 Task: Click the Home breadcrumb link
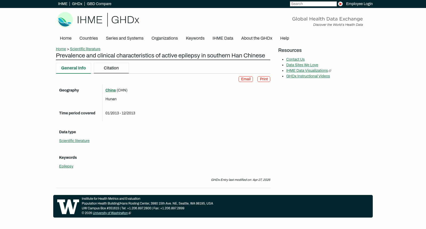pos(61,49)
